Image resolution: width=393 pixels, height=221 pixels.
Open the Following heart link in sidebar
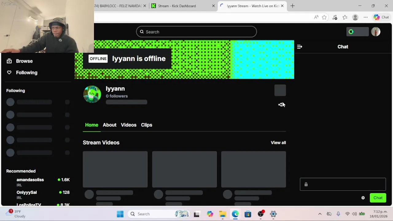pyautogui.click(x=22, y=72)
